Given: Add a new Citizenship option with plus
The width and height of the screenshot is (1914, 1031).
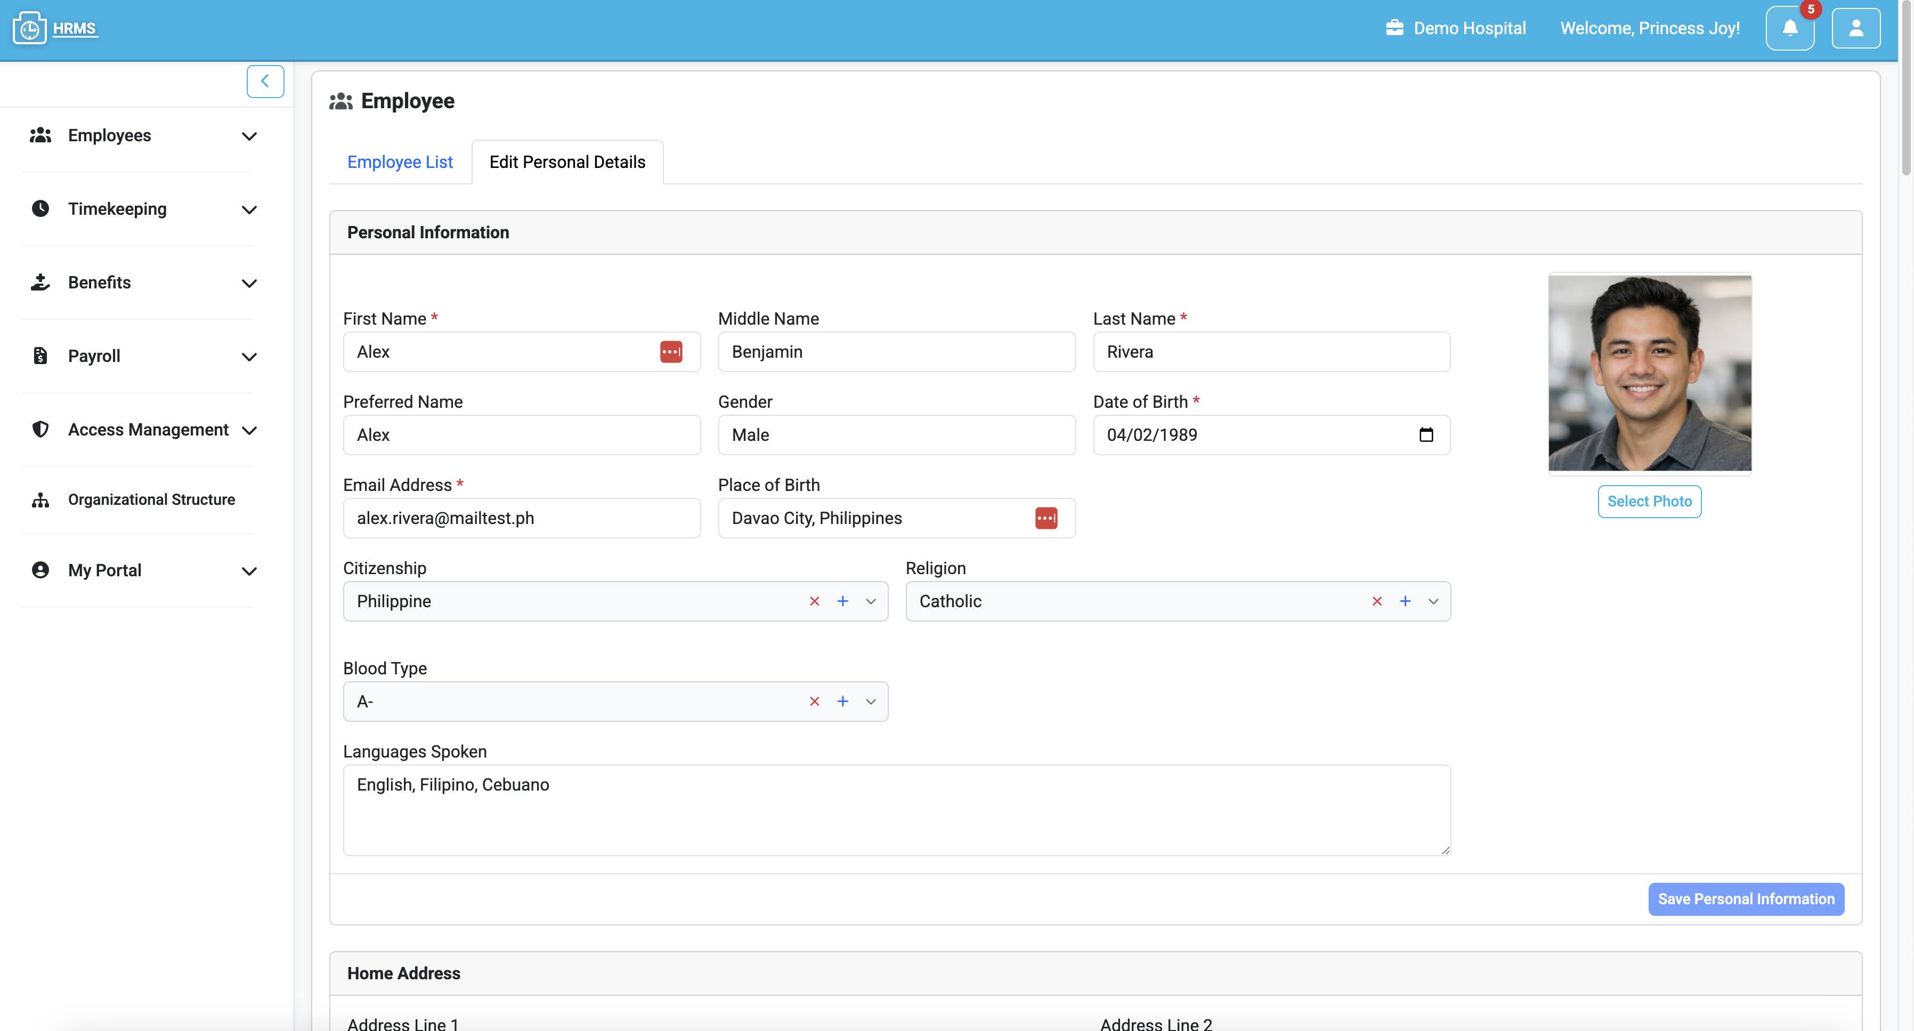Looking at the screenshot, I should (842, 601).
